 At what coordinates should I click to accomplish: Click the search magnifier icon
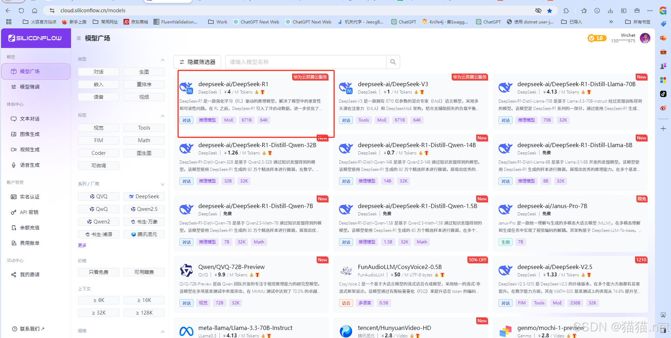coord(393,62)
